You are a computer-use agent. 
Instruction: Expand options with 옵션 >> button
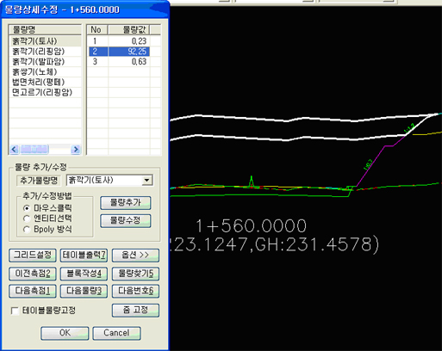(135, 256)
